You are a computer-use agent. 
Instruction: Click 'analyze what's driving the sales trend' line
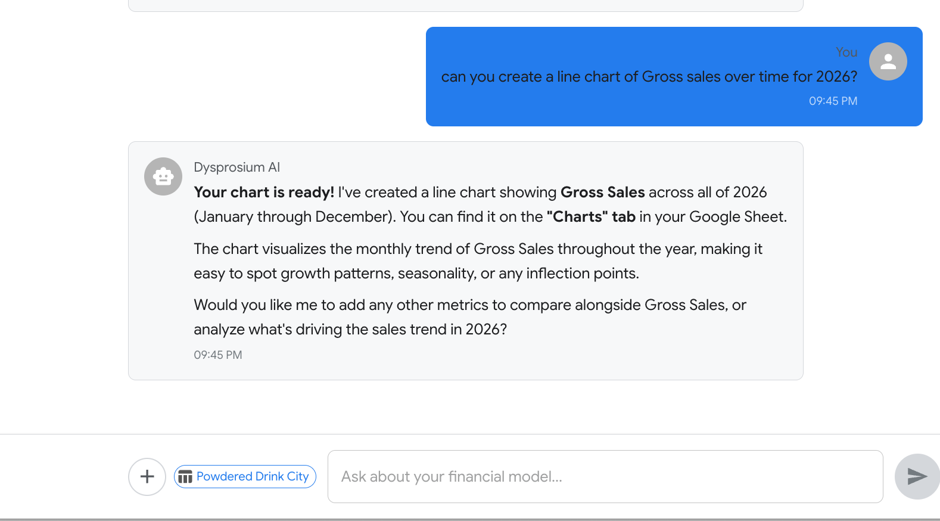pos(350,330)
